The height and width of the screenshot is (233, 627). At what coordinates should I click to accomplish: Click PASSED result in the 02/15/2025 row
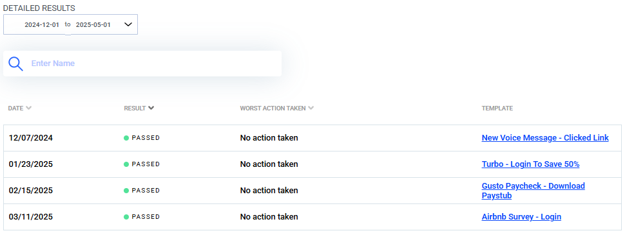click(x=146, y=191)
